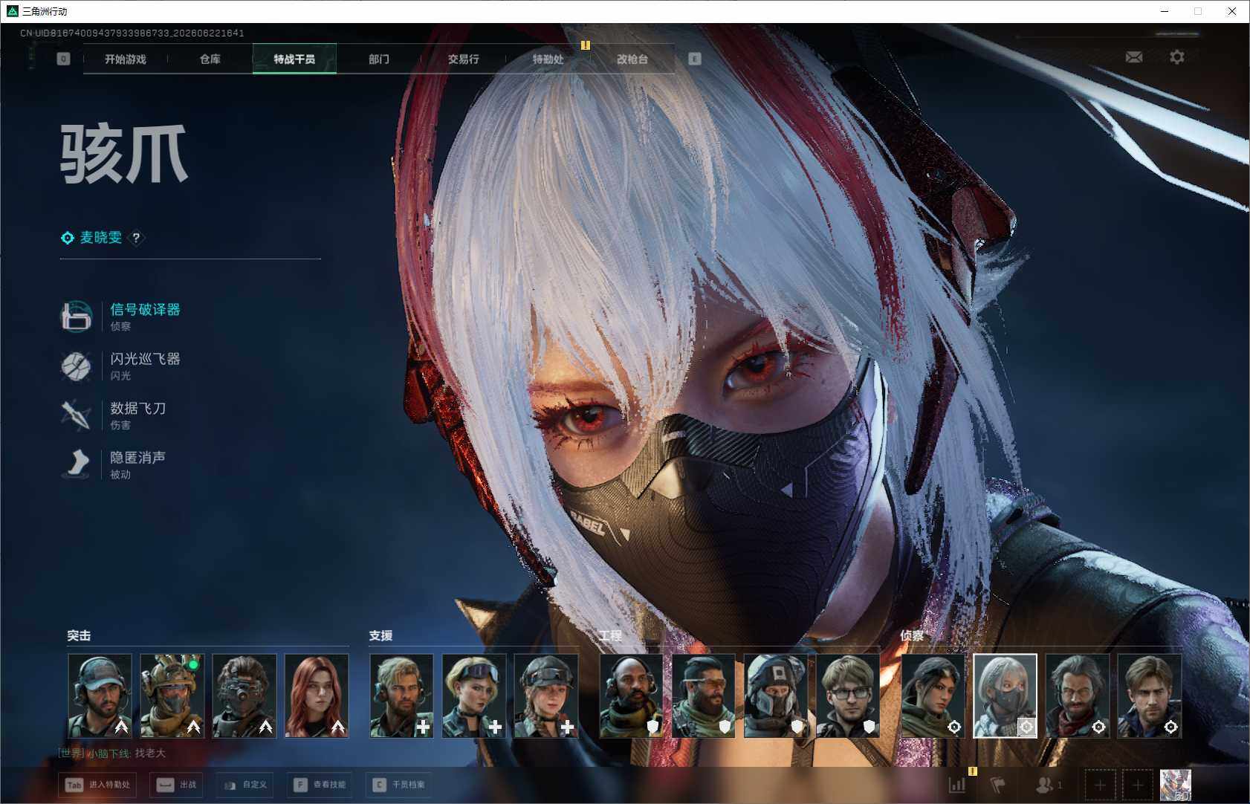Click the 查看技能 button
The height and width of the screenshot is (804, 1250).
click(x=320, y=785)
